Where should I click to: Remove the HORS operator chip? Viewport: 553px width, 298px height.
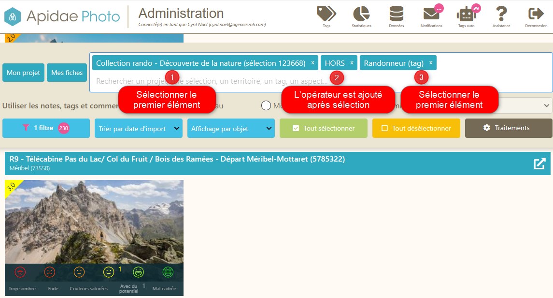click(352, 62)
